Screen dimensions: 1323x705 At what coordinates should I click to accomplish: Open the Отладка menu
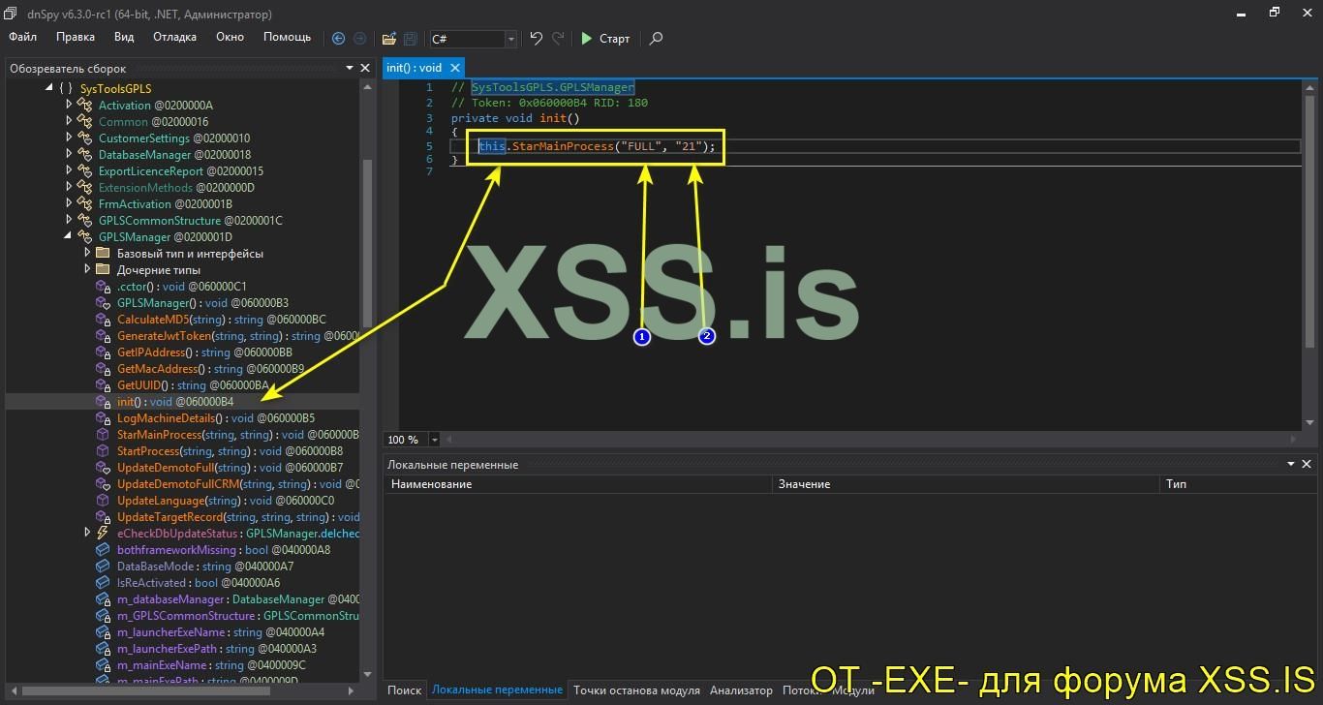click(x=174, y=37)
